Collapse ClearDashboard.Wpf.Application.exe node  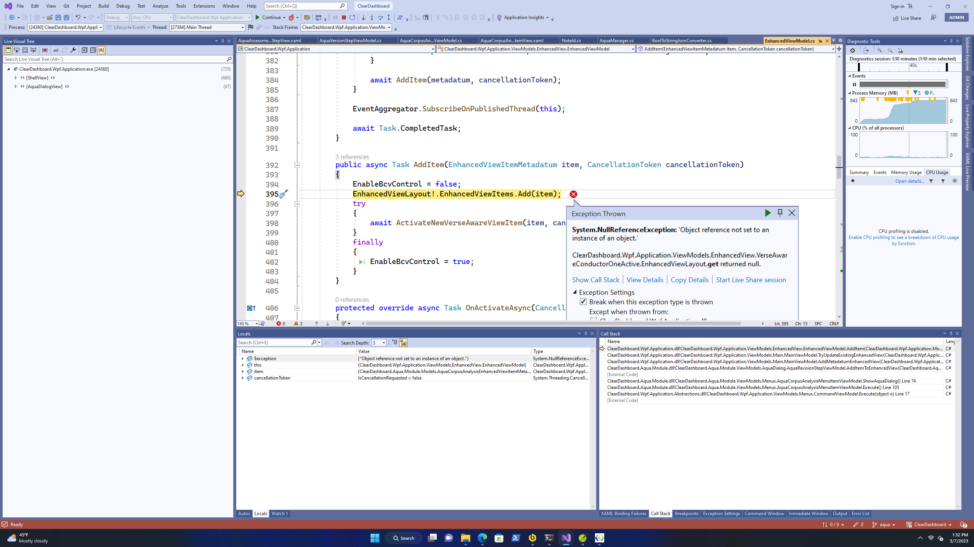tap(8, 69)
